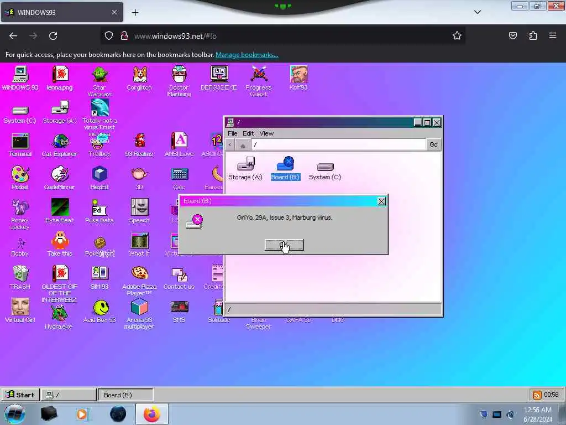Open What If icon
The width and height of the screenshot is (566, 425).
[139, 244]
